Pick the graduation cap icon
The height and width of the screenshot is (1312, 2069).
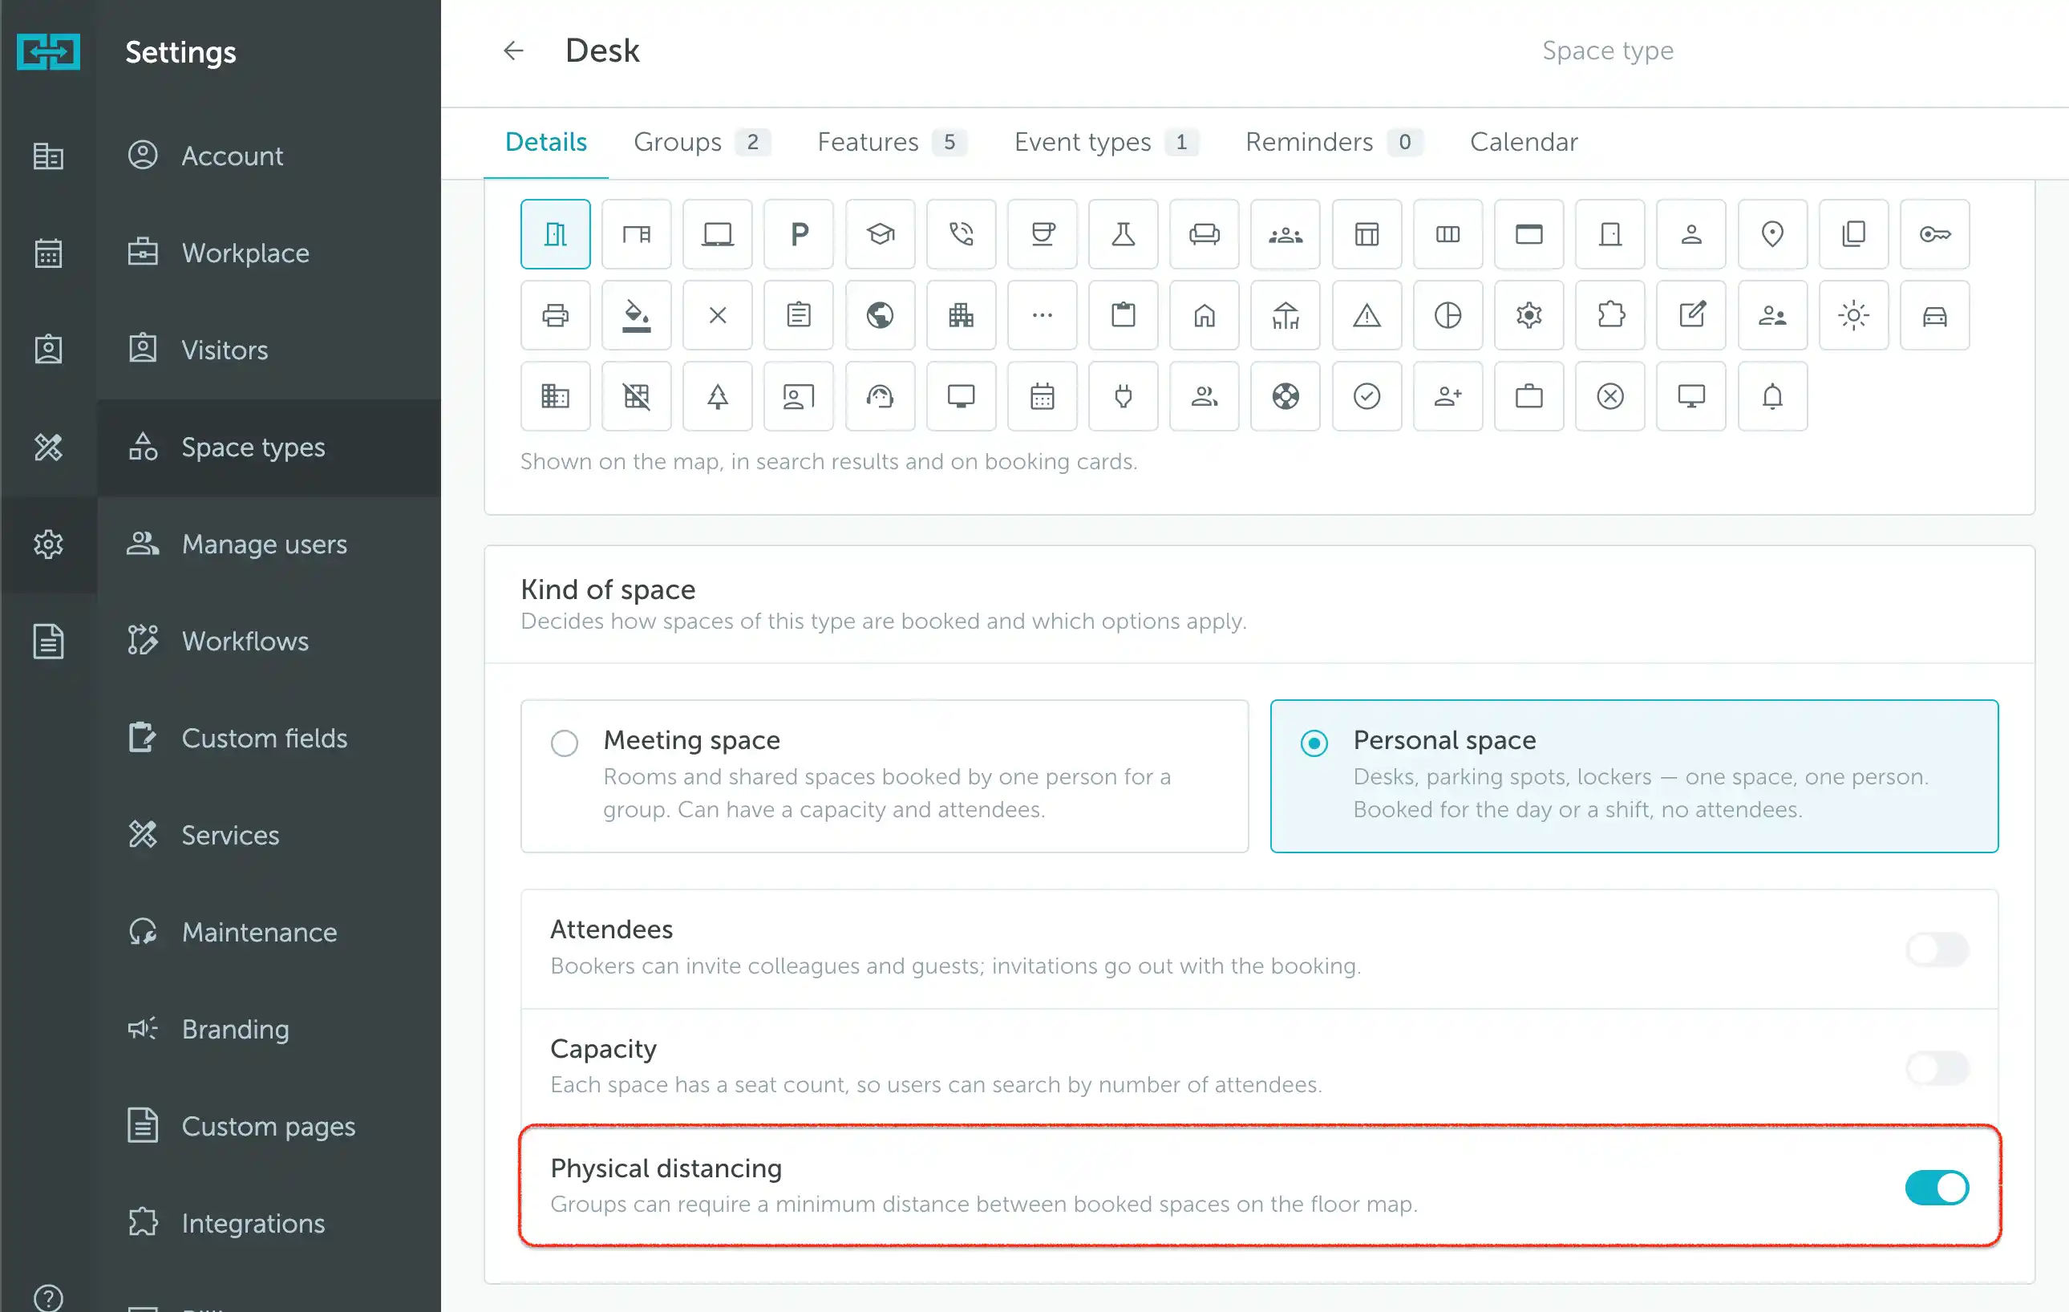tap(880, 233)
